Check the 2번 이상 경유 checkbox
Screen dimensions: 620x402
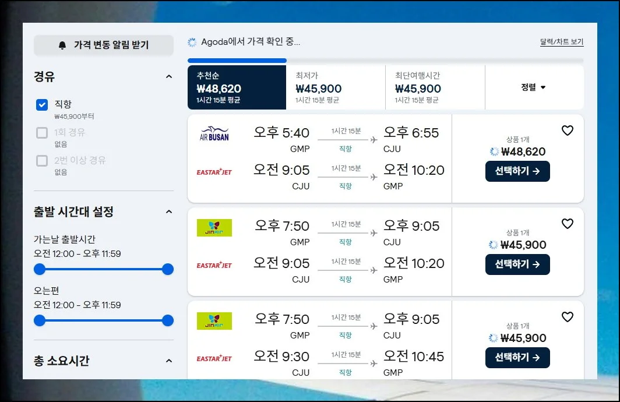[x=42, y=161]
